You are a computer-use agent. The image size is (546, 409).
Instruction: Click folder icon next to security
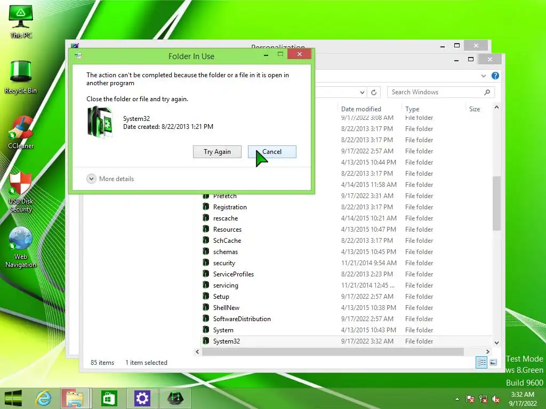click(206, 263)
